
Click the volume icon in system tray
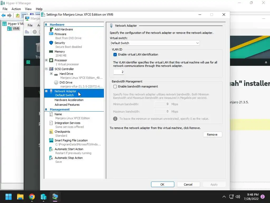[238, 197]
